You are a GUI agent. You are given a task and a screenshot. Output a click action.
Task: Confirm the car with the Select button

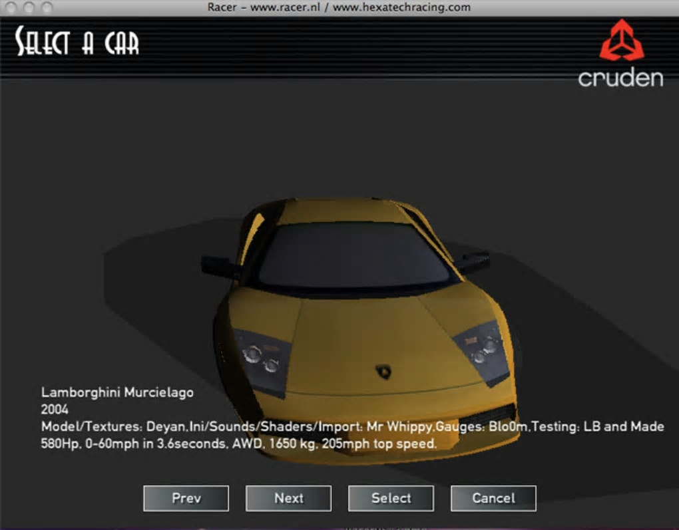click(391, 498)
